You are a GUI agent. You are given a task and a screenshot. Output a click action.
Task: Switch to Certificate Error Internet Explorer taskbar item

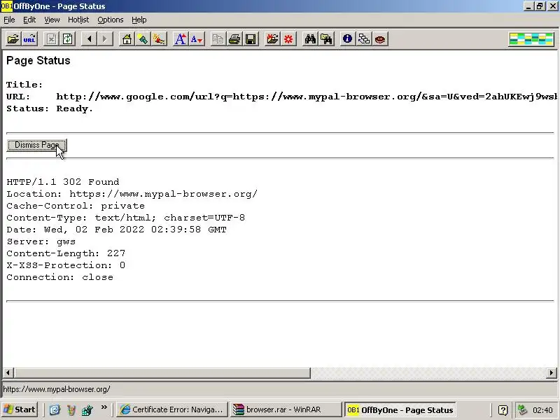(x=172, y=409)
